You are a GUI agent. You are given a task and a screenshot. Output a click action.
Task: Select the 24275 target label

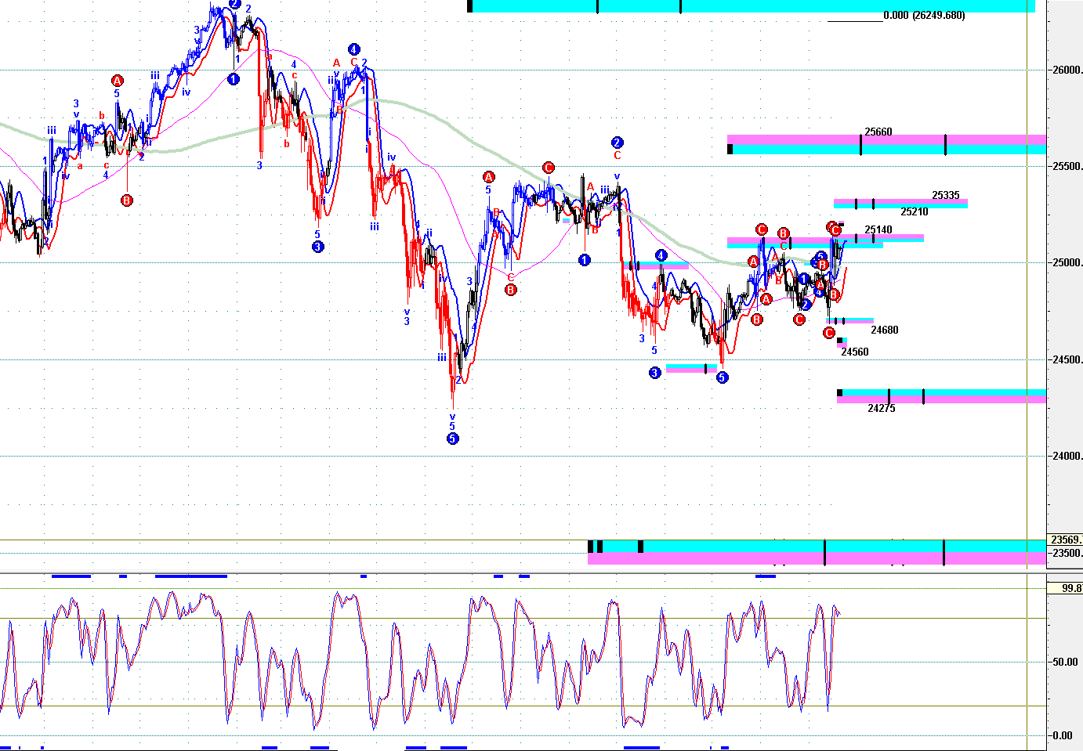coord(882,409)
